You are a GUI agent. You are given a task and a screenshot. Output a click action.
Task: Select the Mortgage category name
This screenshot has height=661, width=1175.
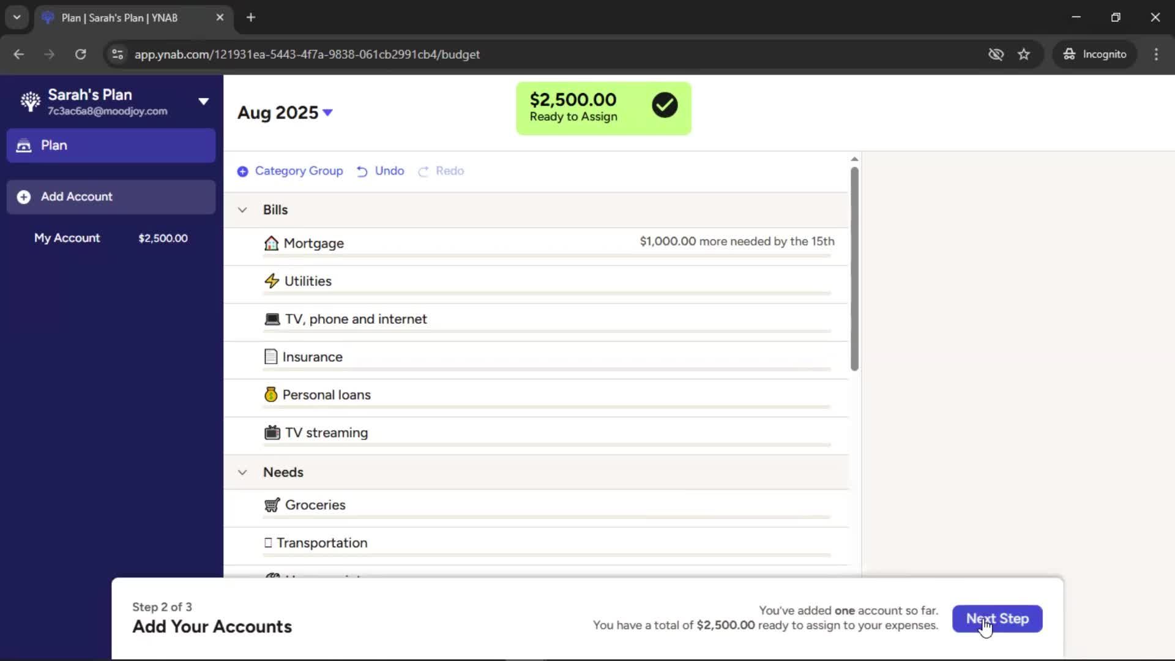point(313,244)
